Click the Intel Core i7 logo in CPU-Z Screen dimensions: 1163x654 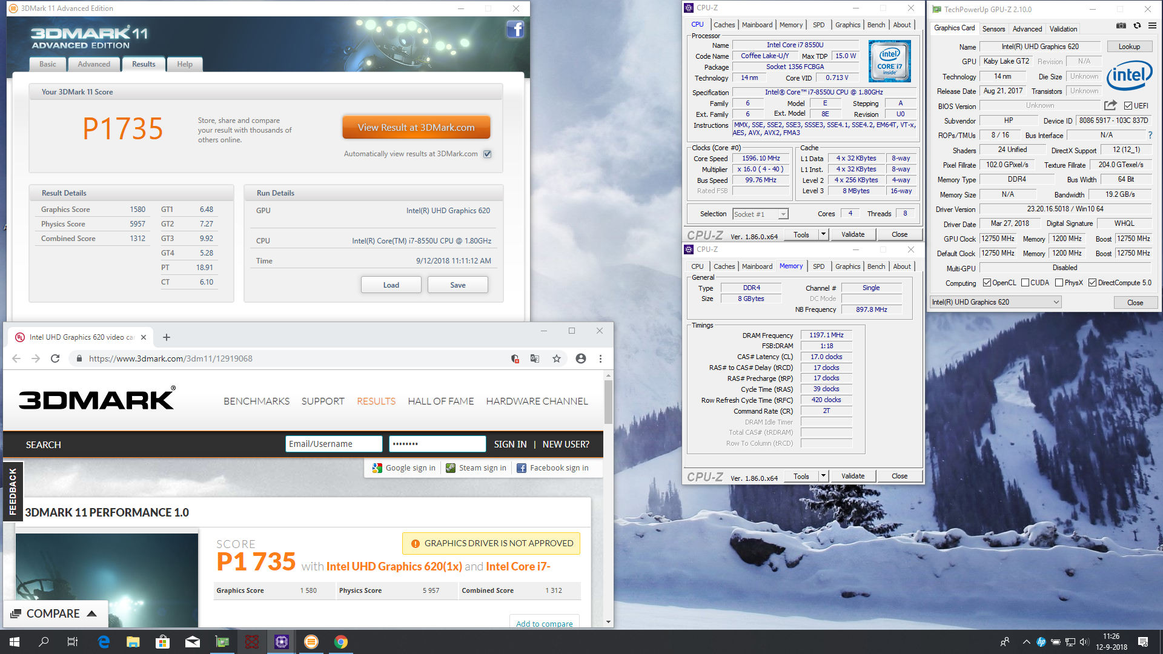pyautogui.click(x=889, y=61)
